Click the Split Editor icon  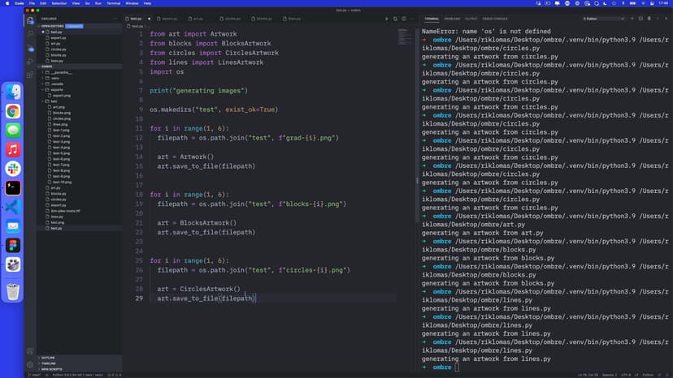[396, 18]
